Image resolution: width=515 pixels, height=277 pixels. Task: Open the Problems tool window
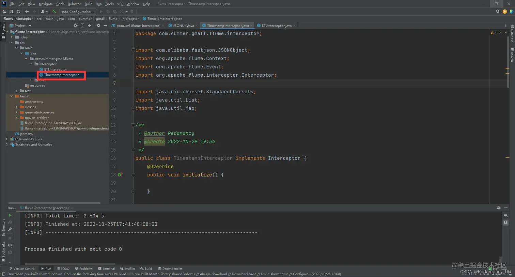tap(84, 268)
